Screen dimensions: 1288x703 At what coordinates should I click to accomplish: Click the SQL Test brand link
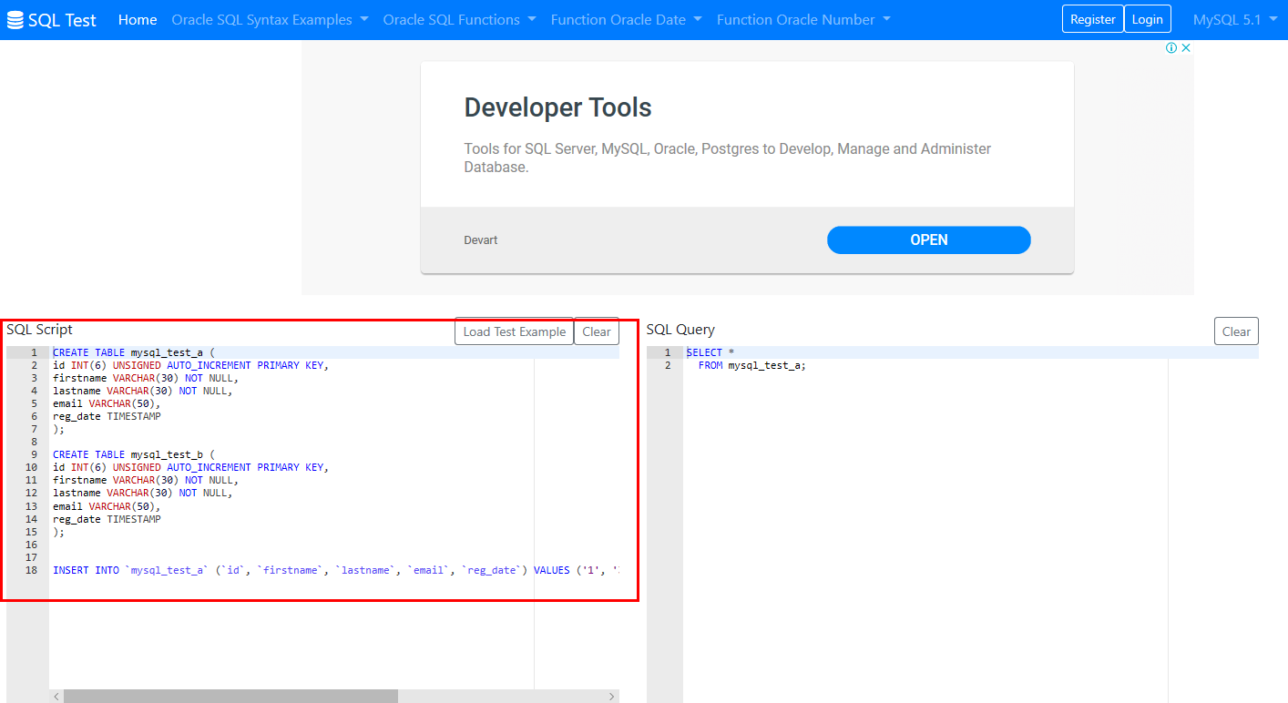click(52, 20)
